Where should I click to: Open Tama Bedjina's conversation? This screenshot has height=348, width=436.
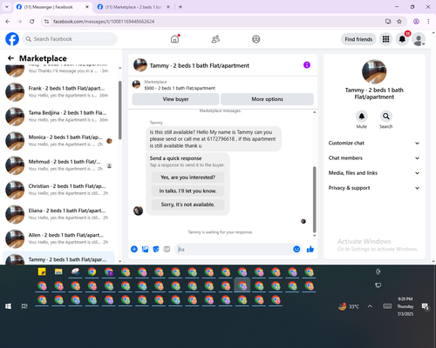pyautogui.click(x=58, y=117)
